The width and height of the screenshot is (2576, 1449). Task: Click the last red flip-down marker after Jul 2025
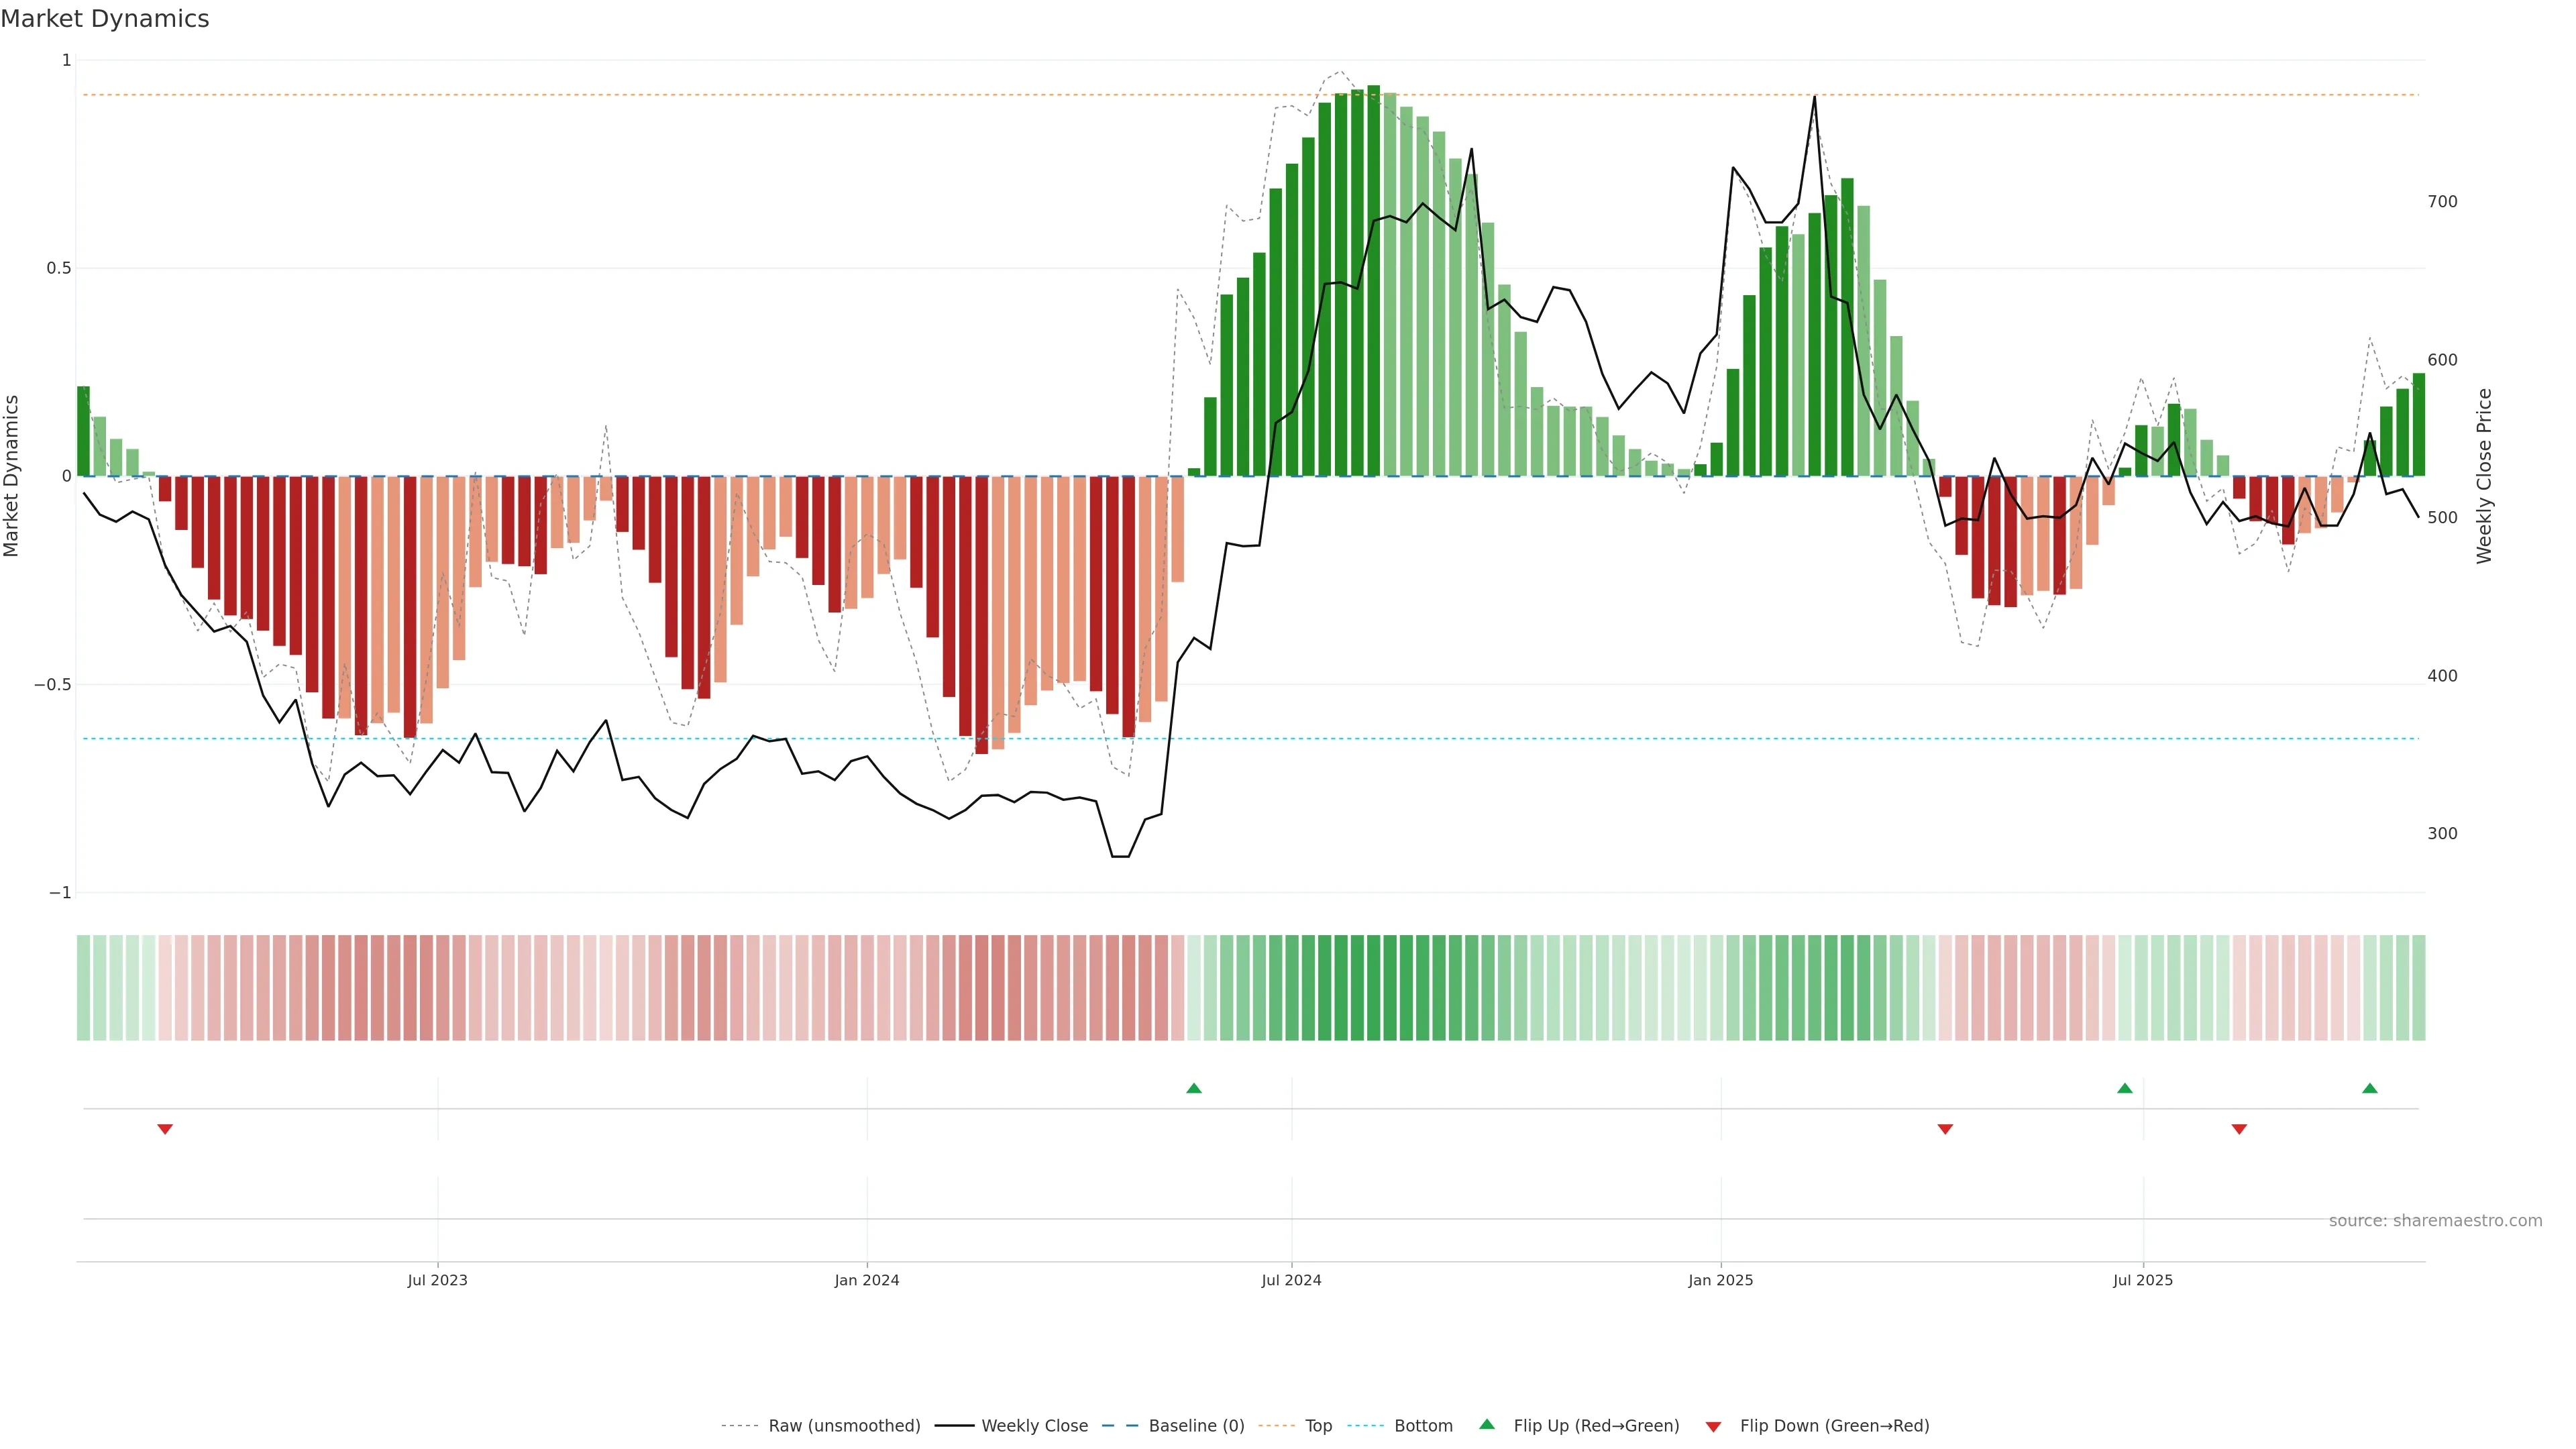coord(2239,1129)
